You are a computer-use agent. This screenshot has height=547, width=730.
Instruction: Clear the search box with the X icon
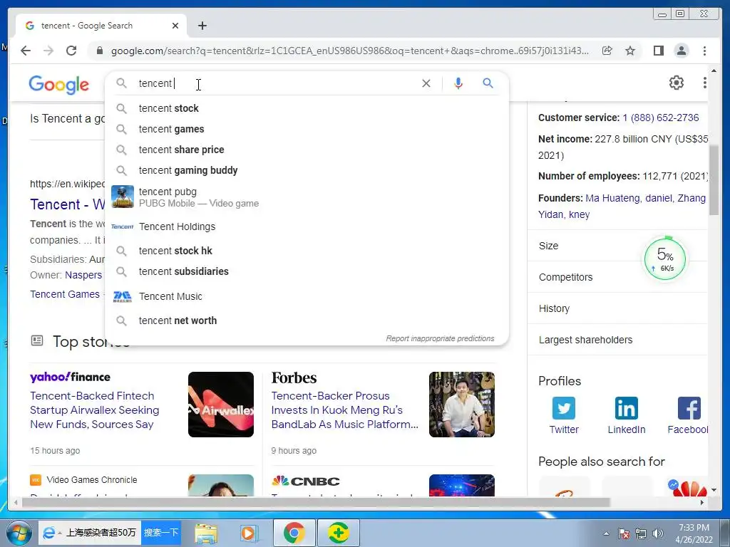point(426,83)
